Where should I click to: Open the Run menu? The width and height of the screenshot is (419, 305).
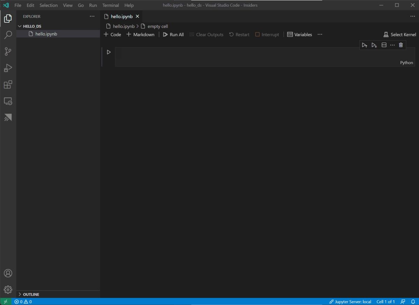click(x=93, y=5)
